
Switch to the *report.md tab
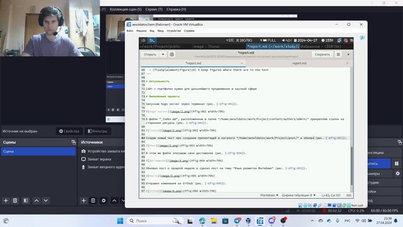[x=193, y=63]
